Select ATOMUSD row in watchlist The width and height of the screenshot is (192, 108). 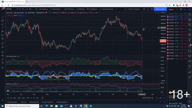(177, 44)
